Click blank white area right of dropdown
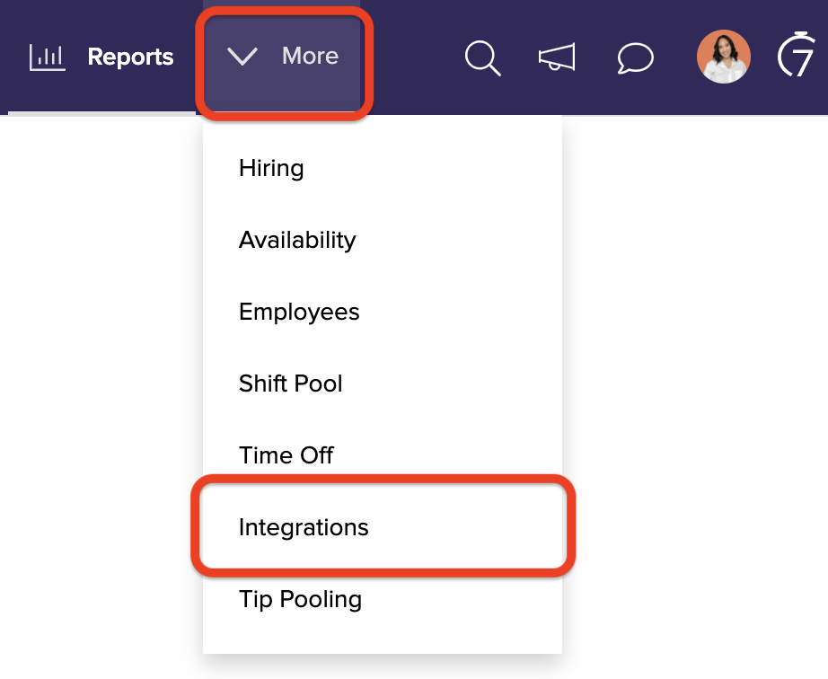Screen dimensions: 828x679 pyautogui.click(x=700, y=359)
